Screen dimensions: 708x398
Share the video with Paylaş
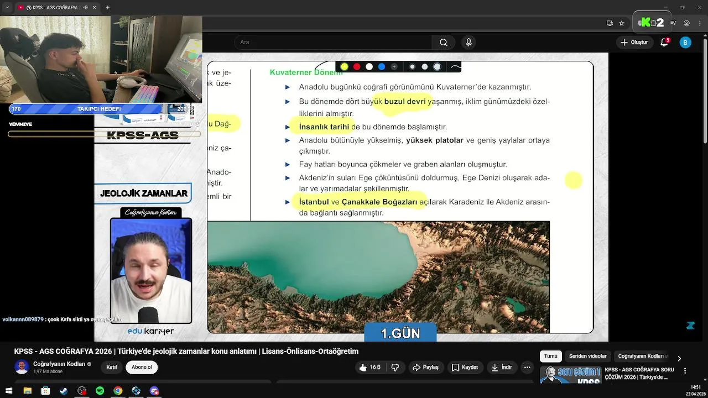(425, 368)
